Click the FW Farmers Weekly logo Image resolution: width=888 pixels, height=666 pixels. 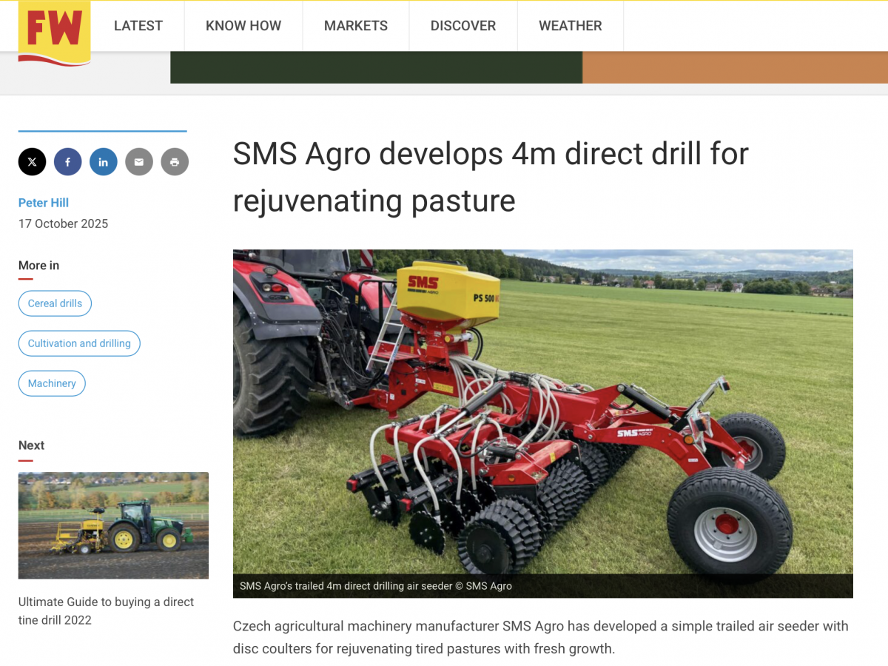(54, 32)
